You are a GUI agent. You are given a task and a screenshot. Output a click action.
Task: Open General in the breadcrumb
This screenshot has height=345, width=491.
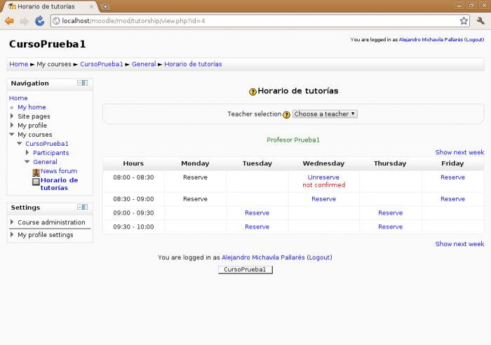(x=144, y=64)
